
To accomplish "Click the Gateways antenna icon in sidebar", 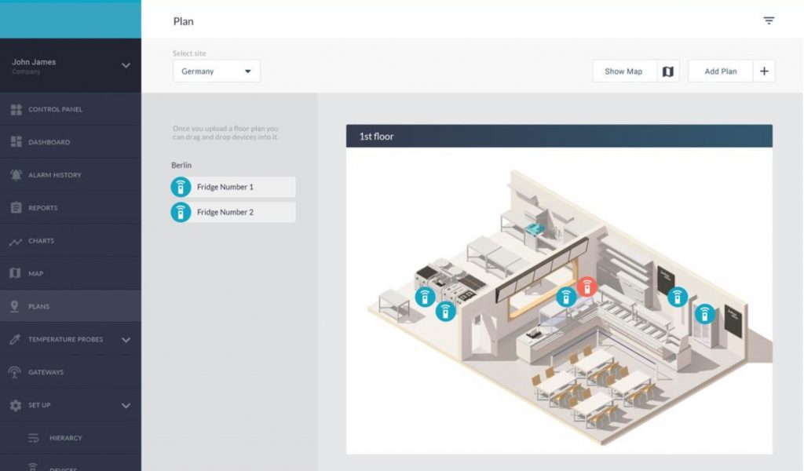I will click(15, 372).
